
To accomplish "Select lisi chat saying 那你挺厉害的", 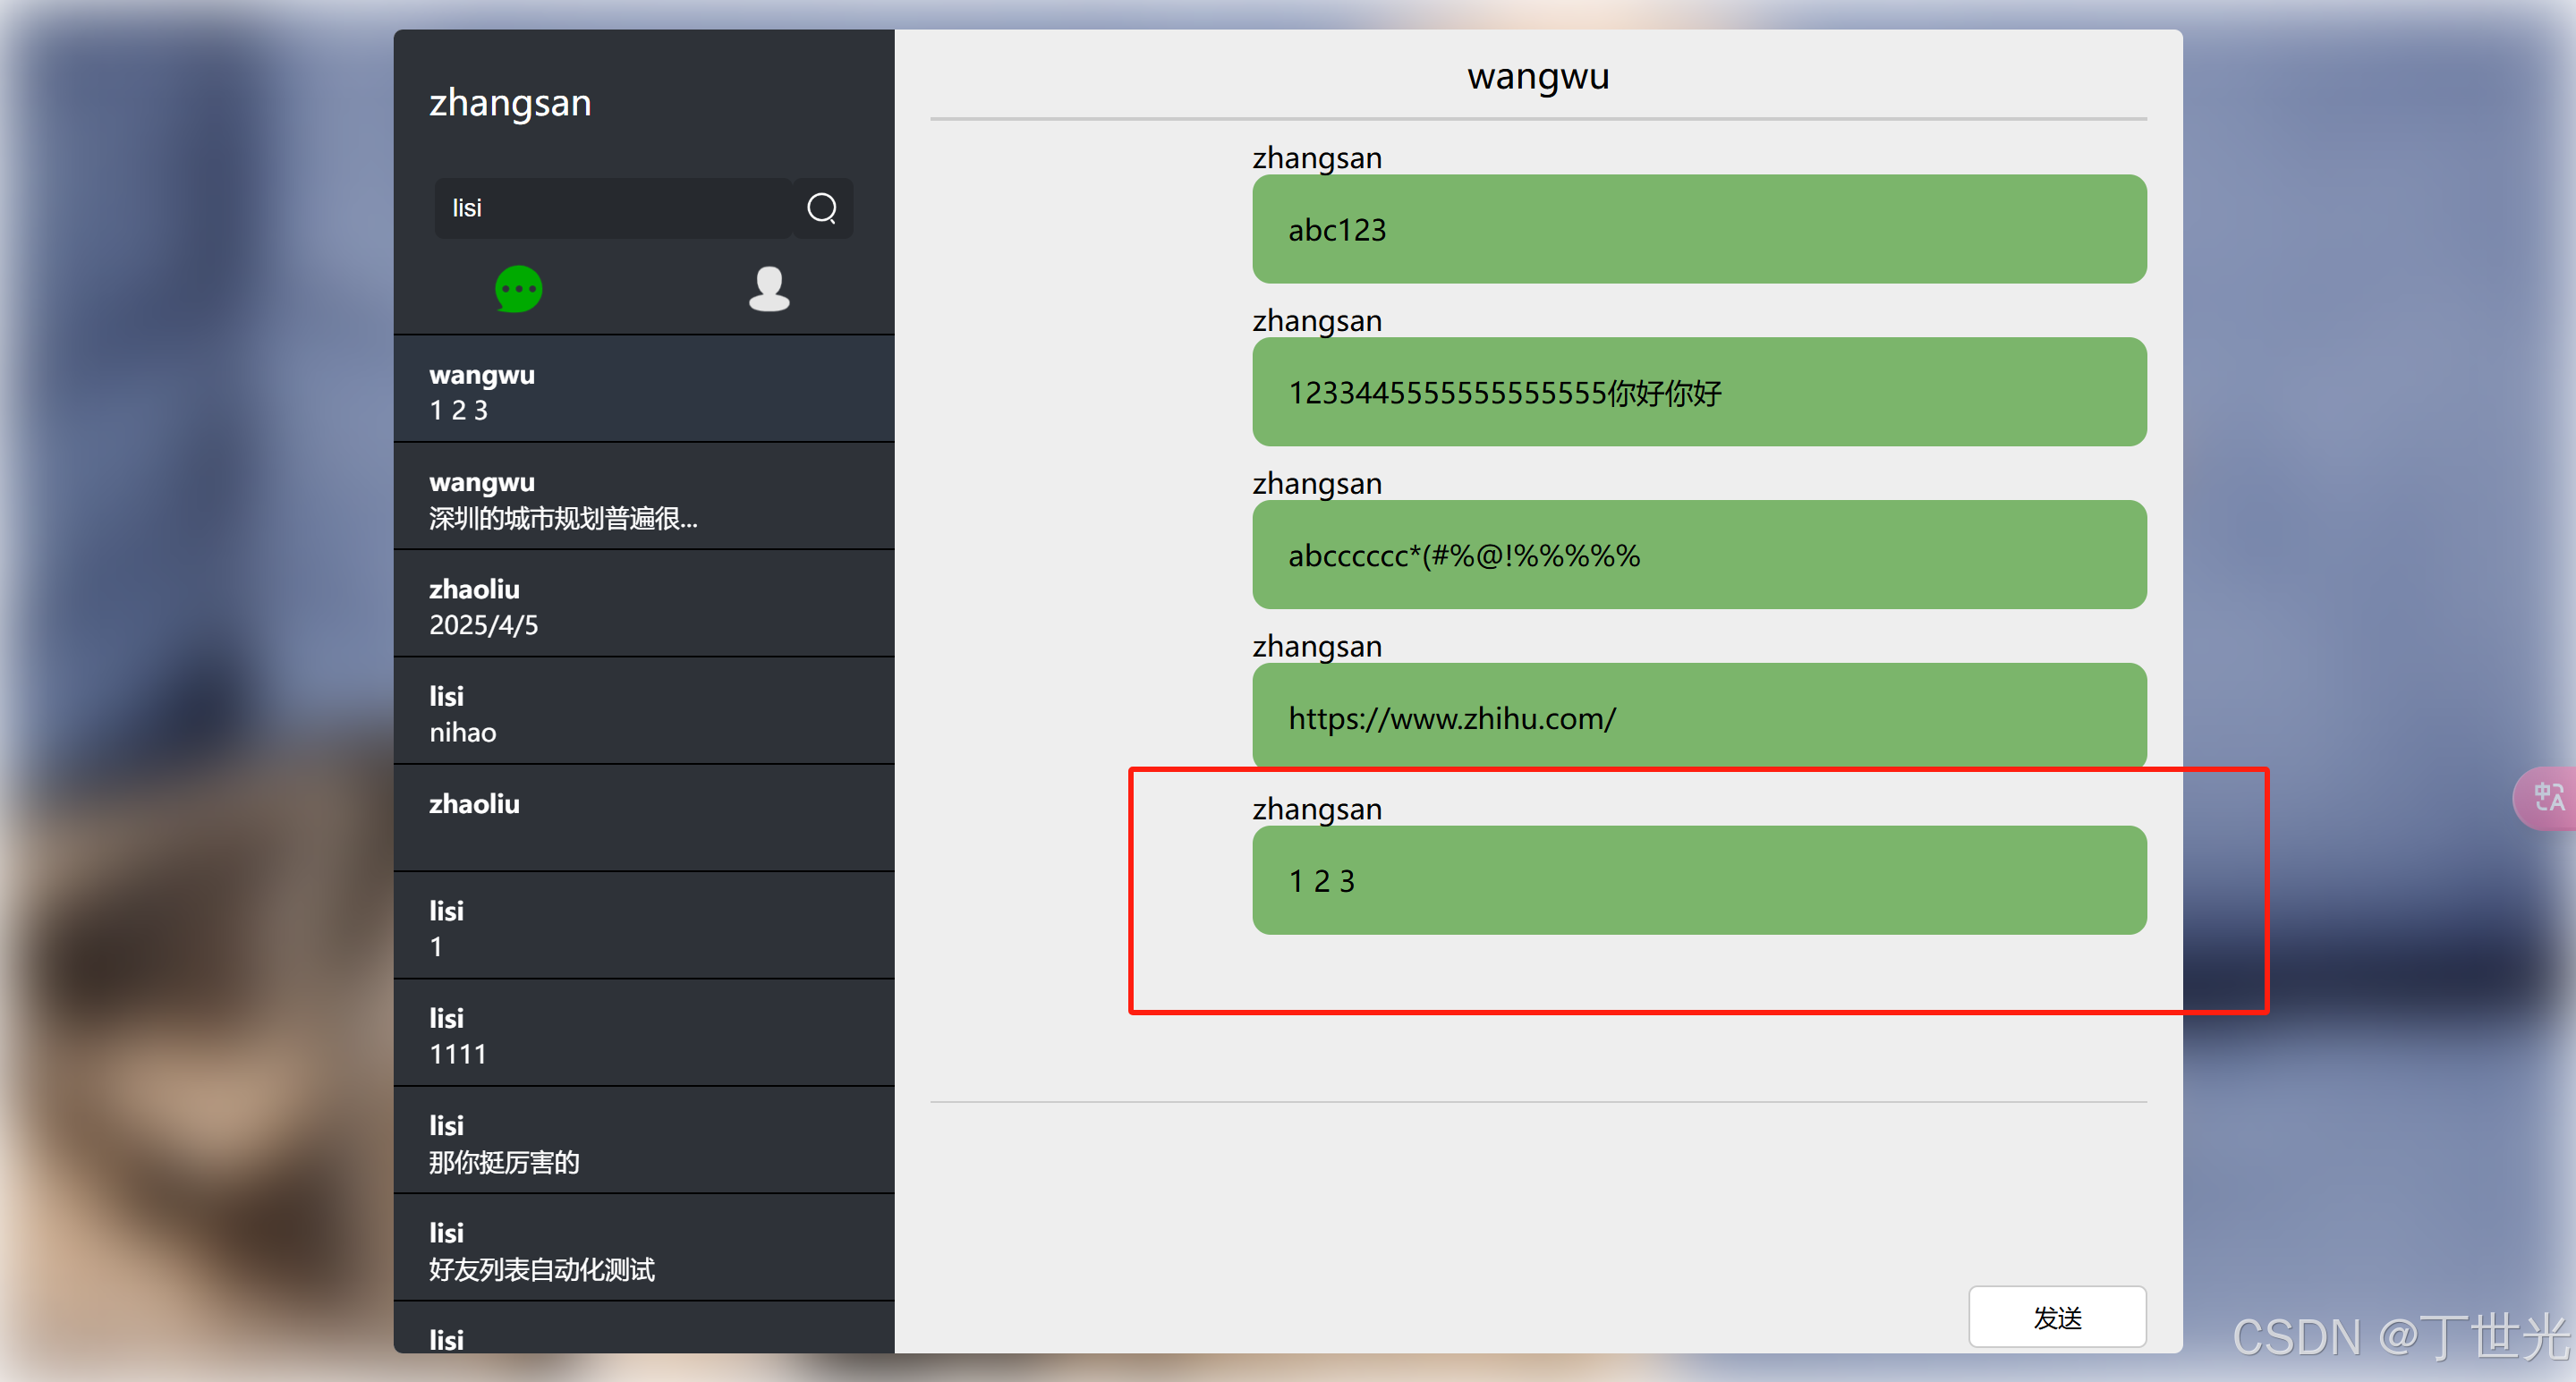I will [643, 1142].
